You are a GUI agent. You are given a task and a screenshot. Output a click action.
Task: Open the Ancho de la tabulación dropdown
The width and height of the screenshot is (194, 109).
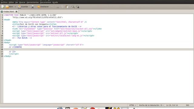click(151, 105)
